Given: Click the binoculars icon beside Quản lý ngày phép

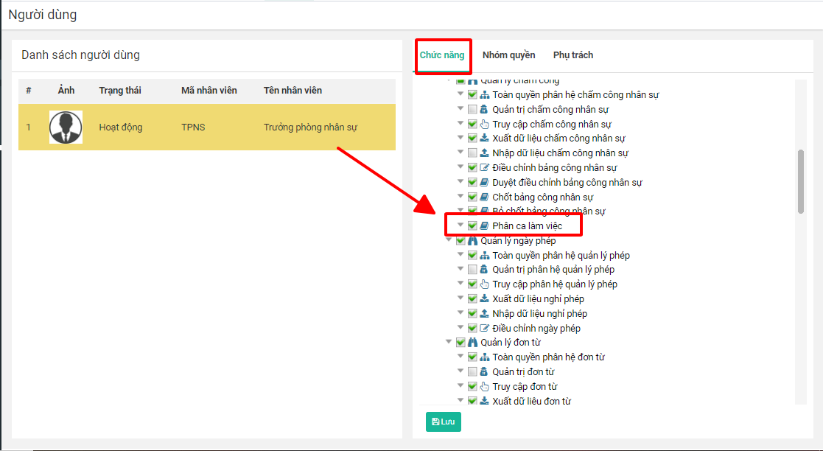Looking at the screenshot, I should coord(472,241).
